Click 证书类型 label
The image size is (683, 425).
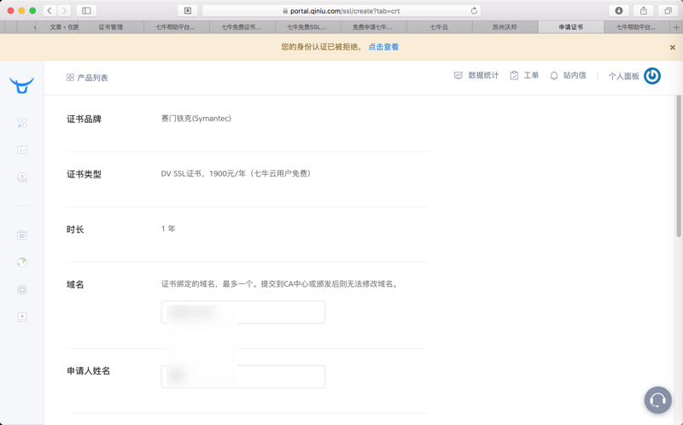84,174
